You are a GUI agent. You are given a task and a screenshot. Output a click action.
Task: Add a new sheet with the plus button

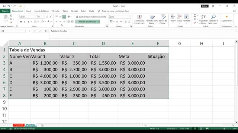(x=42, y=125)
